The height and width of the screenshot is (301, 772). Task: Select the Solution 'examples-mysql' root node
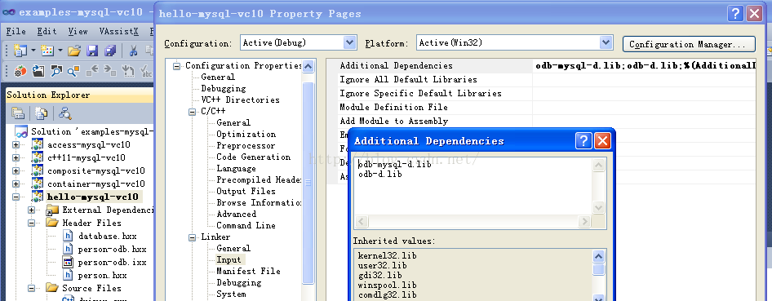92,132
